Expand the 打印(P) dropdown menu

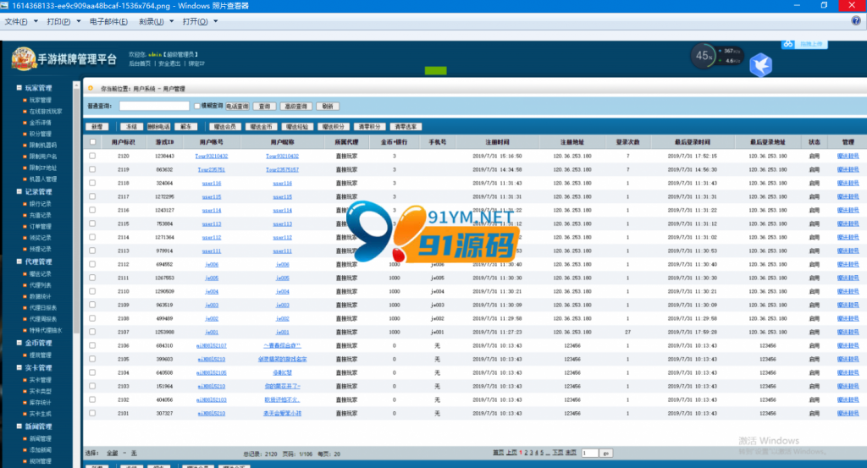pos(64,21)
